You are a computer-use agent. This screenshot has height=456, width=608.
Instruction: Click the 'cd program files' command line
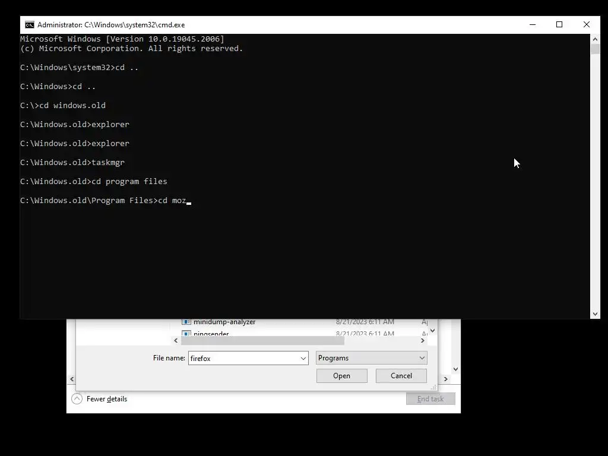click(x=94, y=182)
